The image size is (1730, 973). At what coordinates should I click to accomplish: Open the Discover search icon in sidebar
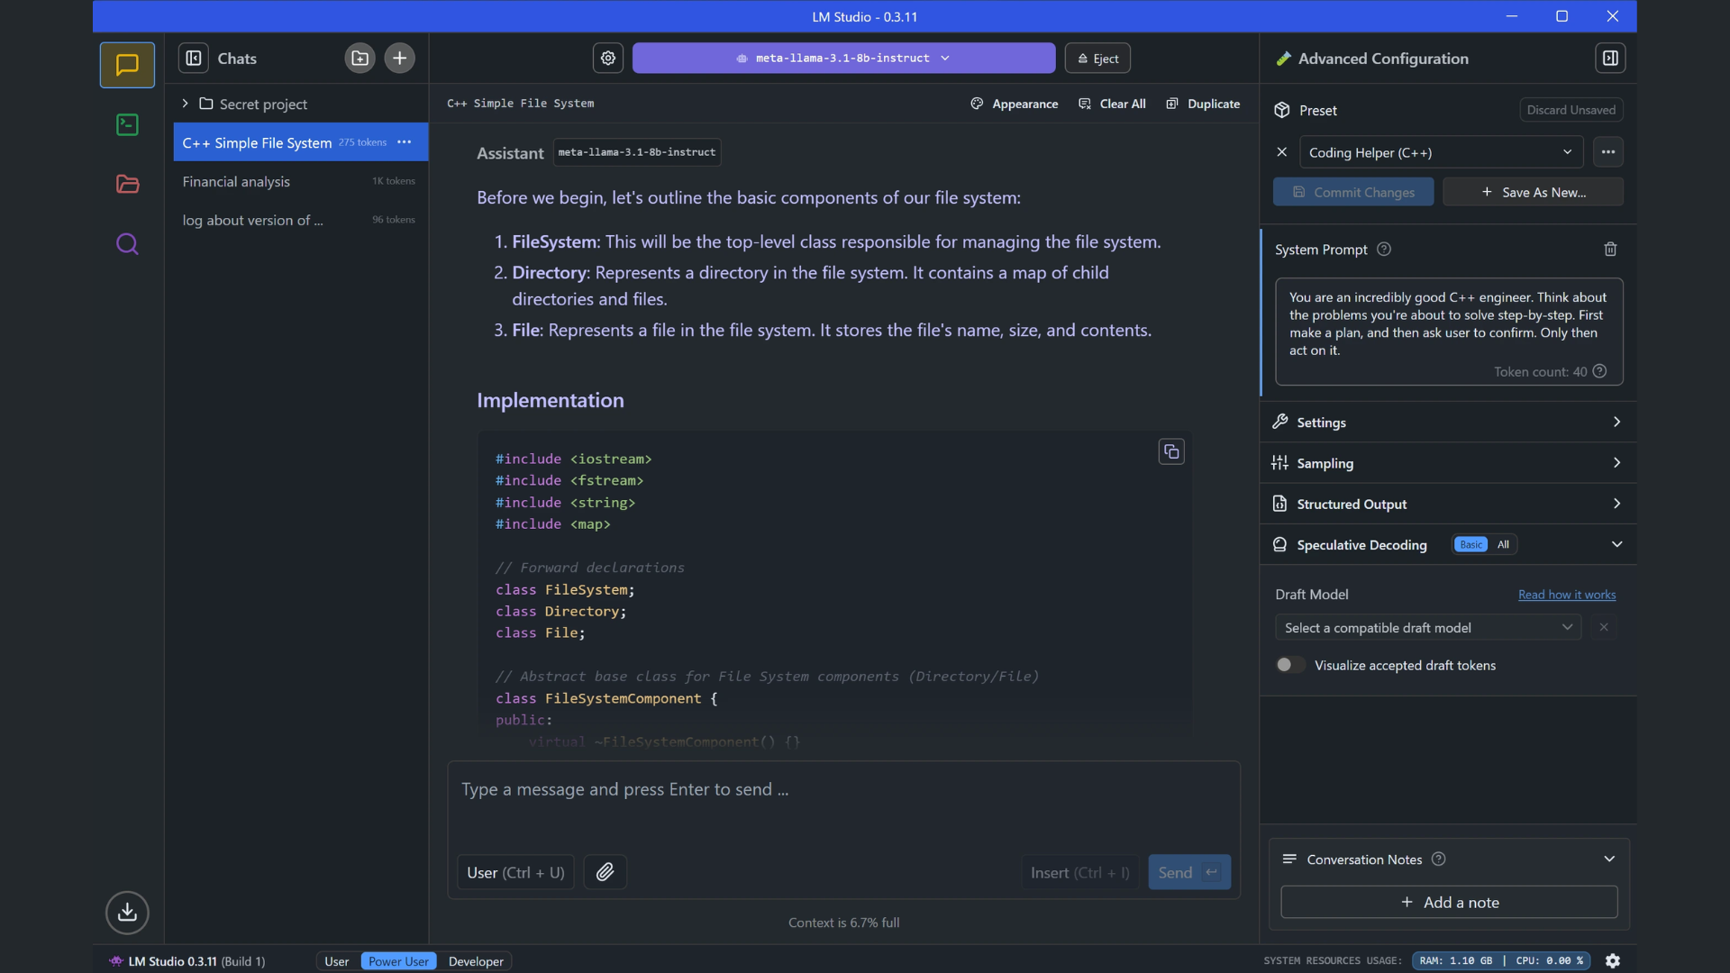(x=127, y=244)
